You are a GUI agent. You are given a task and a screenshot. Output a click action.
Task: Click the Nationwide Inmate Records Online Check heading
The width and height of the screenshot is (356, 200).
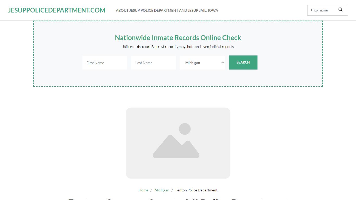(x=178, y=38)
